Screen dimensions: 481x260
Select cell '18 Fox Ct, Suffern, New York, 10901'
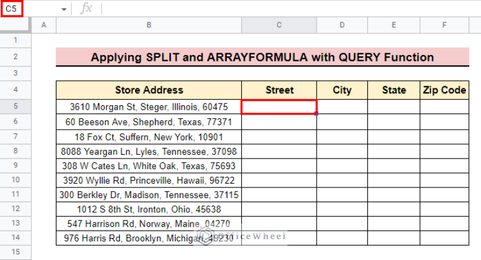(149, 137)
